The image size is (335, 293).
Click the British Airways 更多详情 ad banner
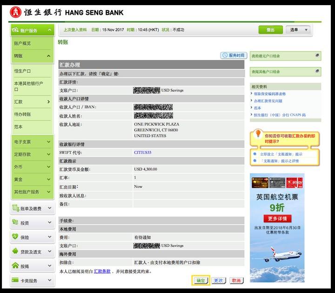pyautogui.click(x=277, y=218)
